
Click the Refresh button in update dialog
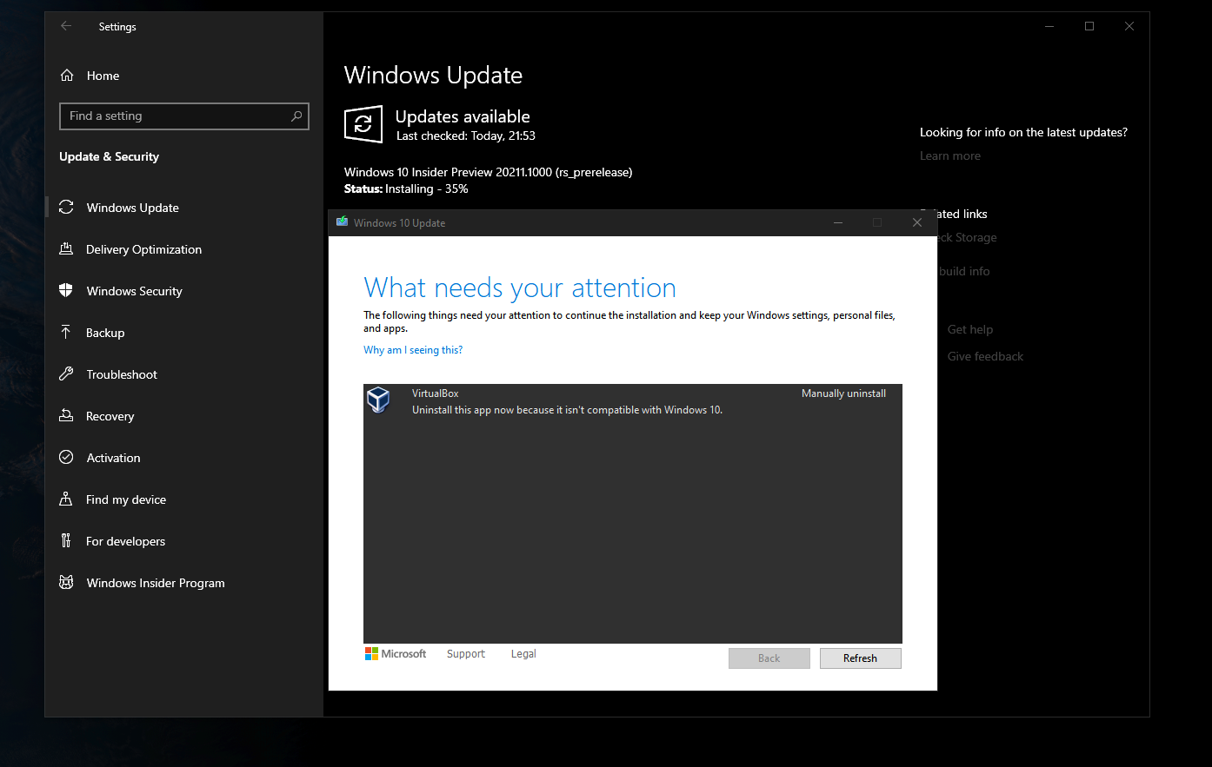pos(860,658)
